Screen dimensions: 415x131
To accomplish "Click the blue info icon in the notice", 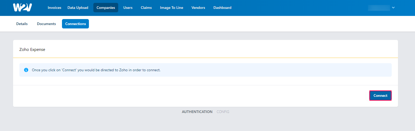I will pos(26,70).
